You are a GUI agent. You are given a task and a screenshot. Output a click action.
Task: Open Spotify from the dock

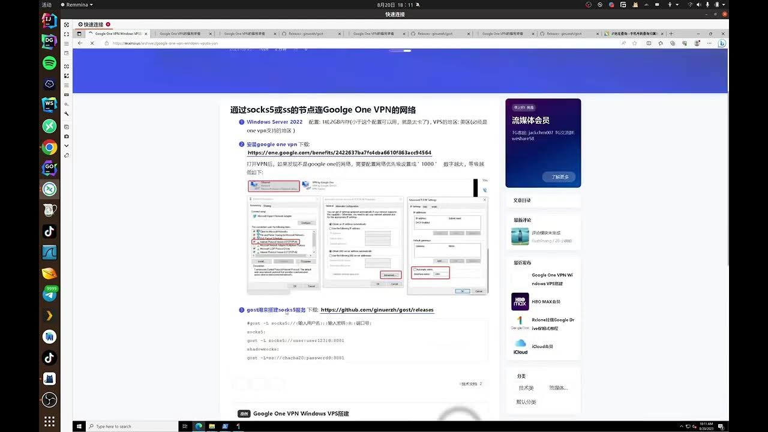click(49, 63)
